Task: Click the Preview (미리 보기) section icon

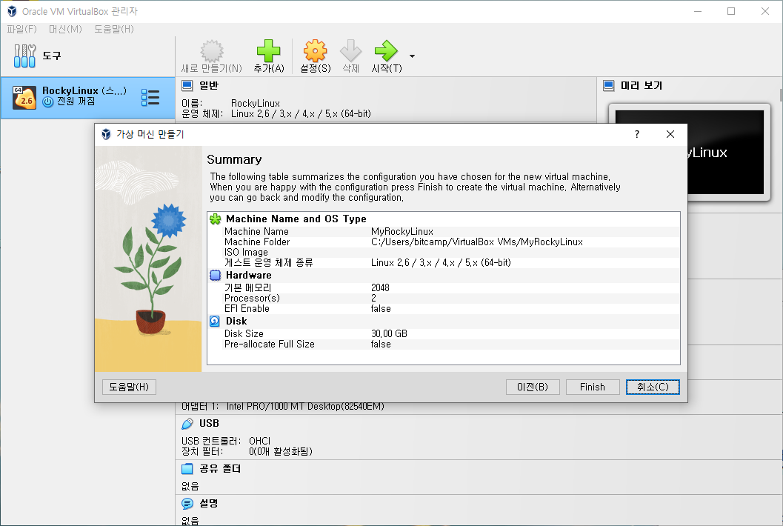Action: 609,85
